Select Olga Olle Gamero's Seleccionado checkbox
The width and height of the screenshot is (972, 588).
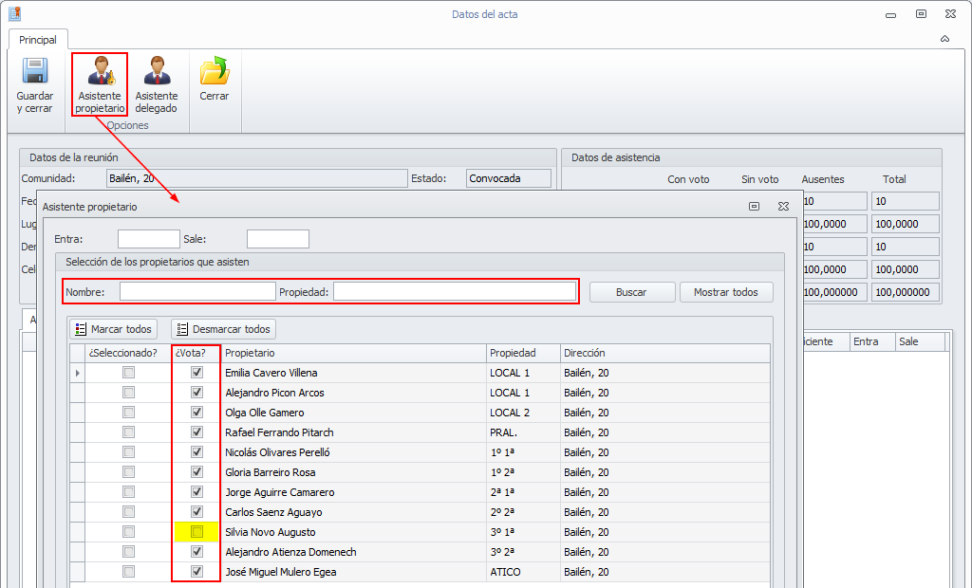point(128,412)
